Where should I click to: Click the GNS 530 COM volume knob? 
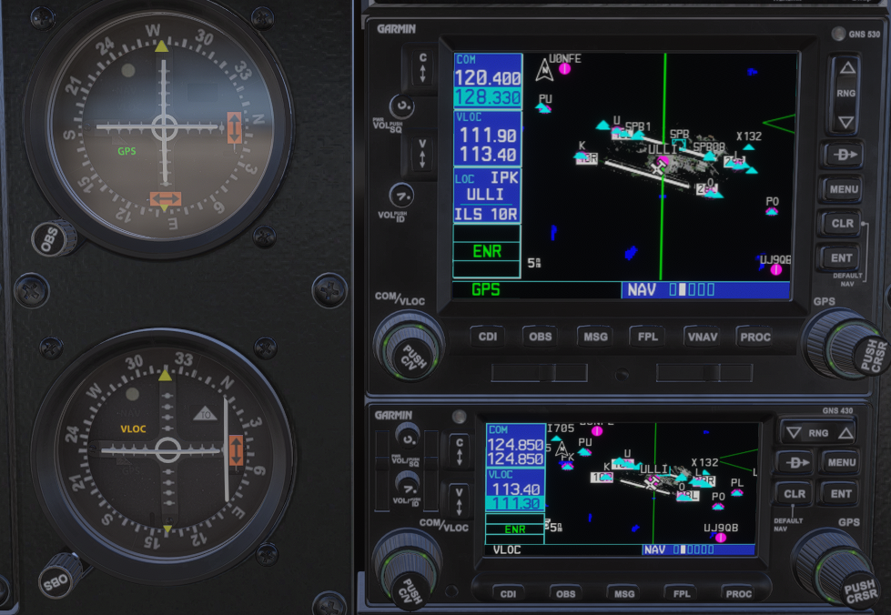402,106
